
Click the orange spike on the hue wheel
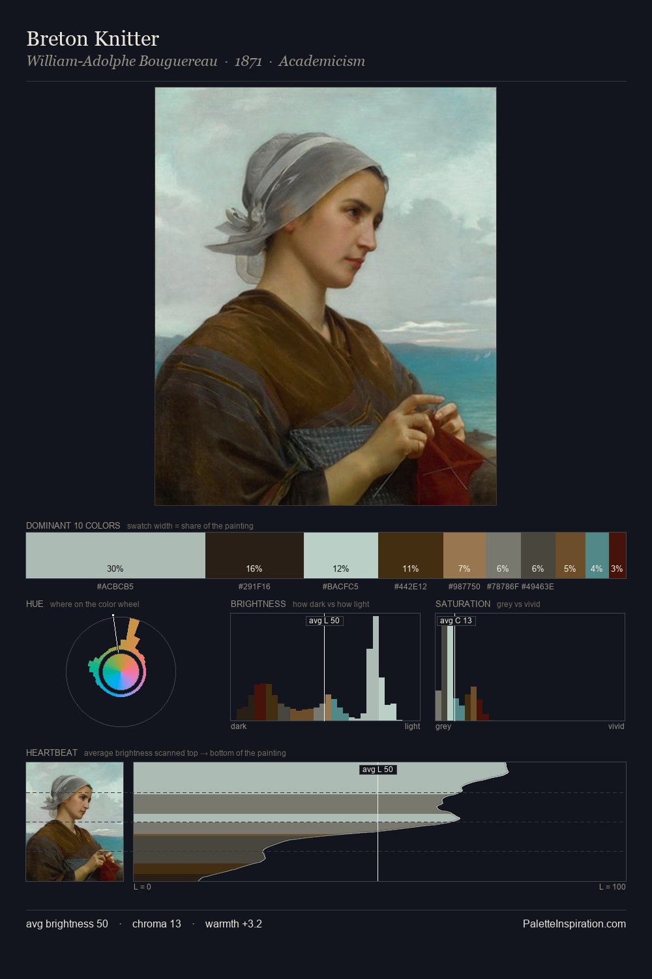(x=132, y=634)
